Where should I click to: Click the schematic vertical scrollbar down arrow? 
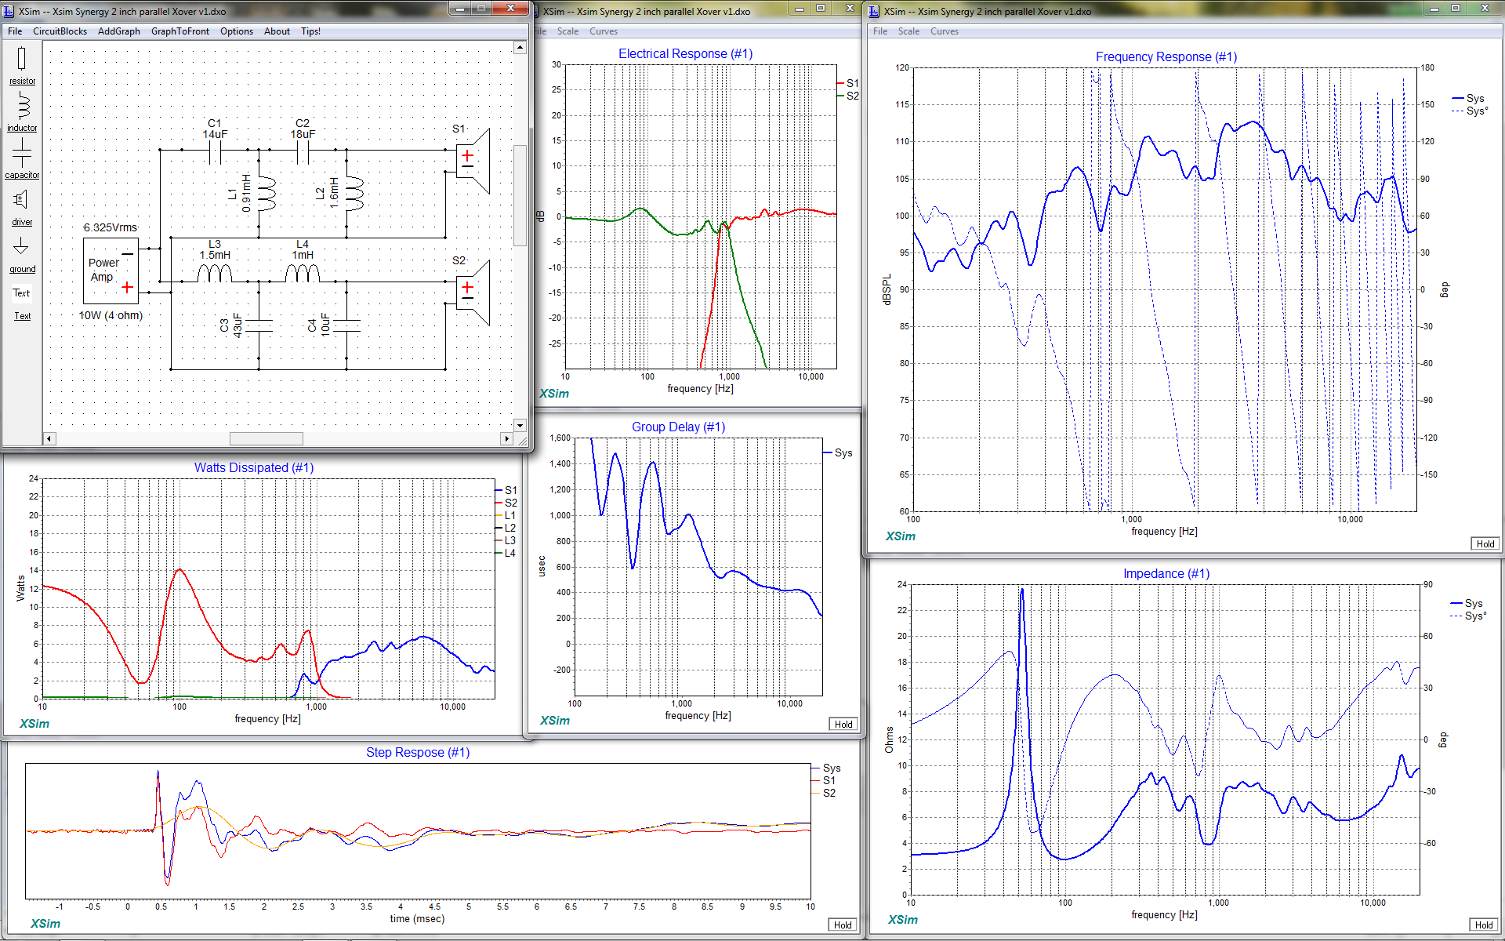point(520,425)
